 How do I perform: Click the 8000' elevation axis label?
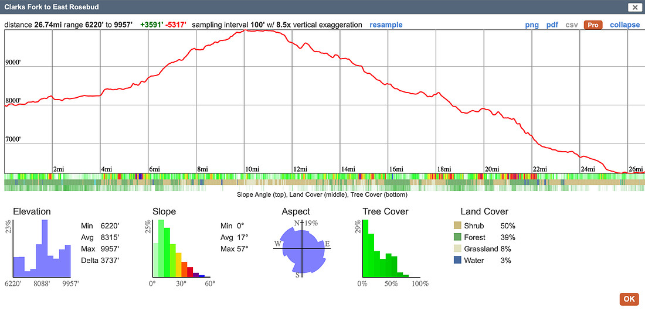13,101
